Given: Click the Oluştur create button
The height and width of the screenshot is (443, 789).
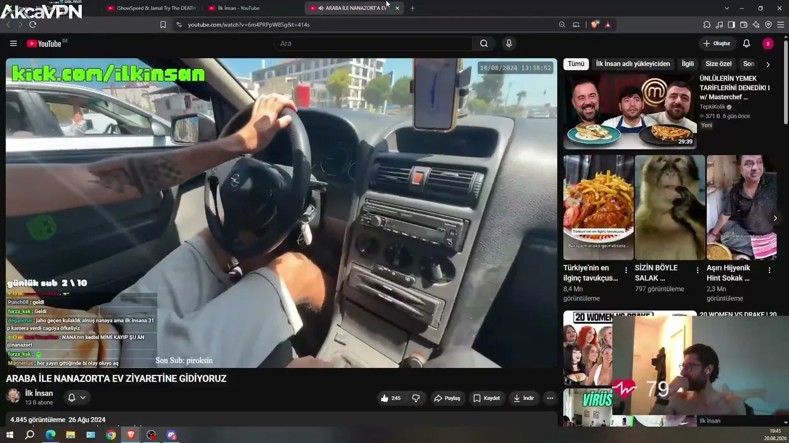Looking at the screenshot, I should point(716,44).
